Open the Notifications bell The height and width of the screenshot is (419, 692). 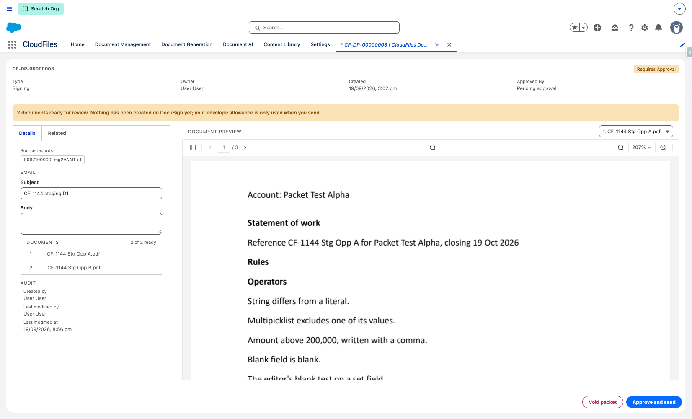pyautogui.click(x=658, y=28)
